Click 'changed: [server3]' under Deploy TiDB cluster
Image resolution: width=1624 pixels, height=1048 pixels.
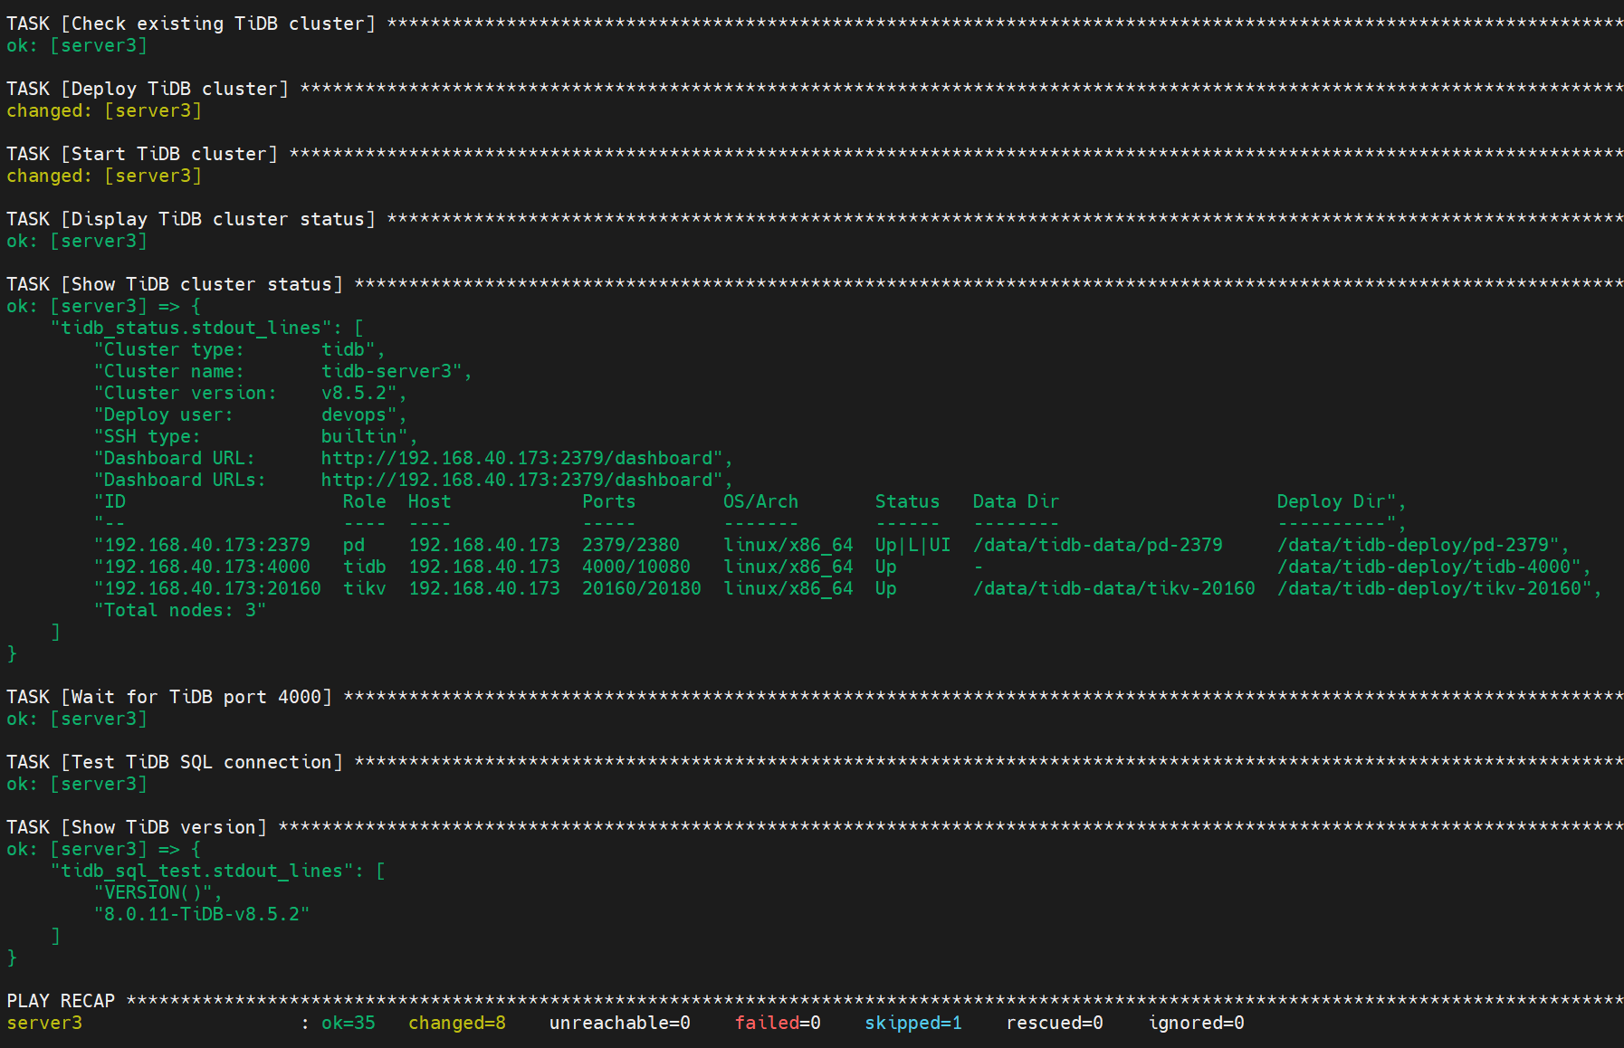tap(104, 110)
